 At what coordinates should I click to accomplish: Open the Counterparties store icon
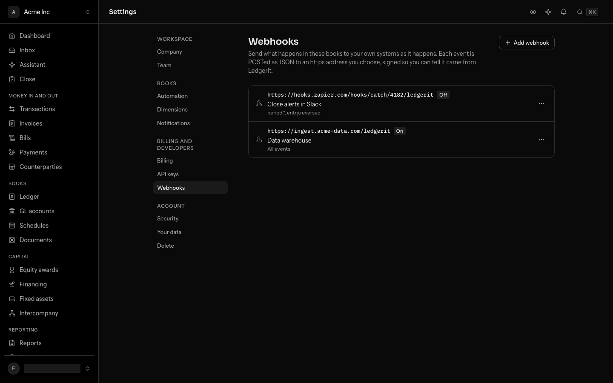tap(12, 167)
